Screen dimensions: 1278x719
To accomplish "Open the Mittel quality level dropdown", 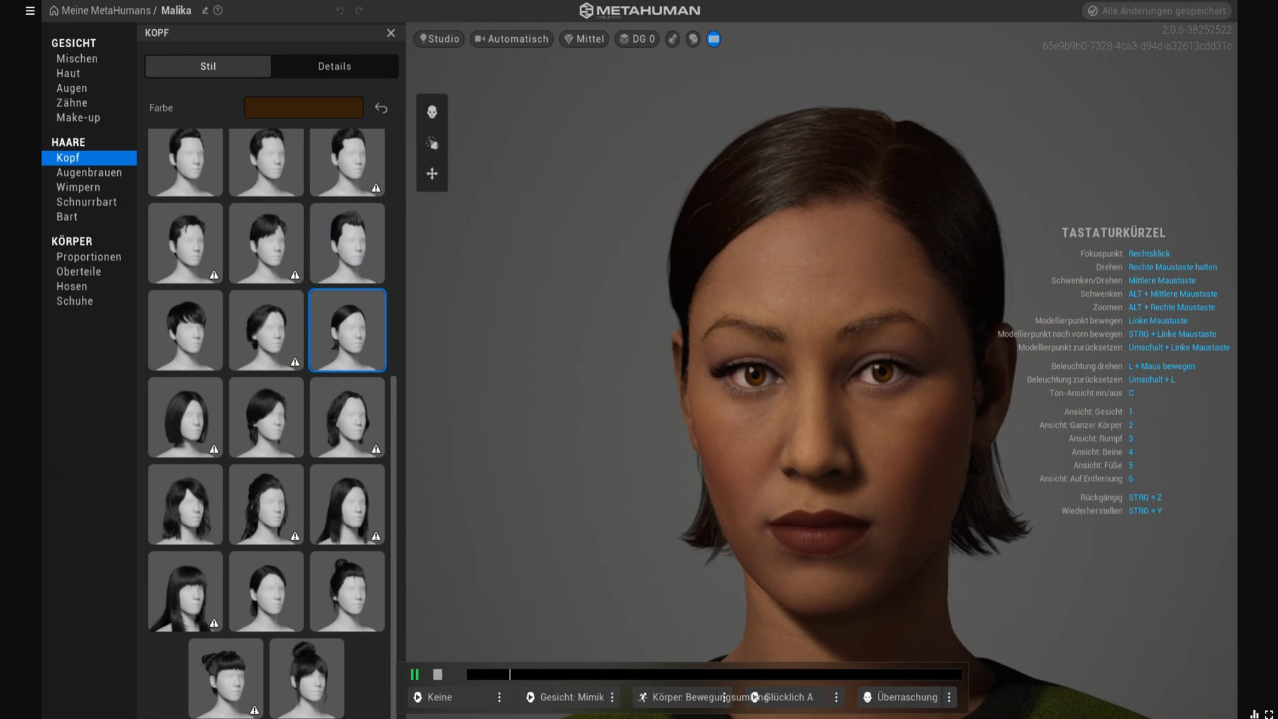I will pos(584,39).
